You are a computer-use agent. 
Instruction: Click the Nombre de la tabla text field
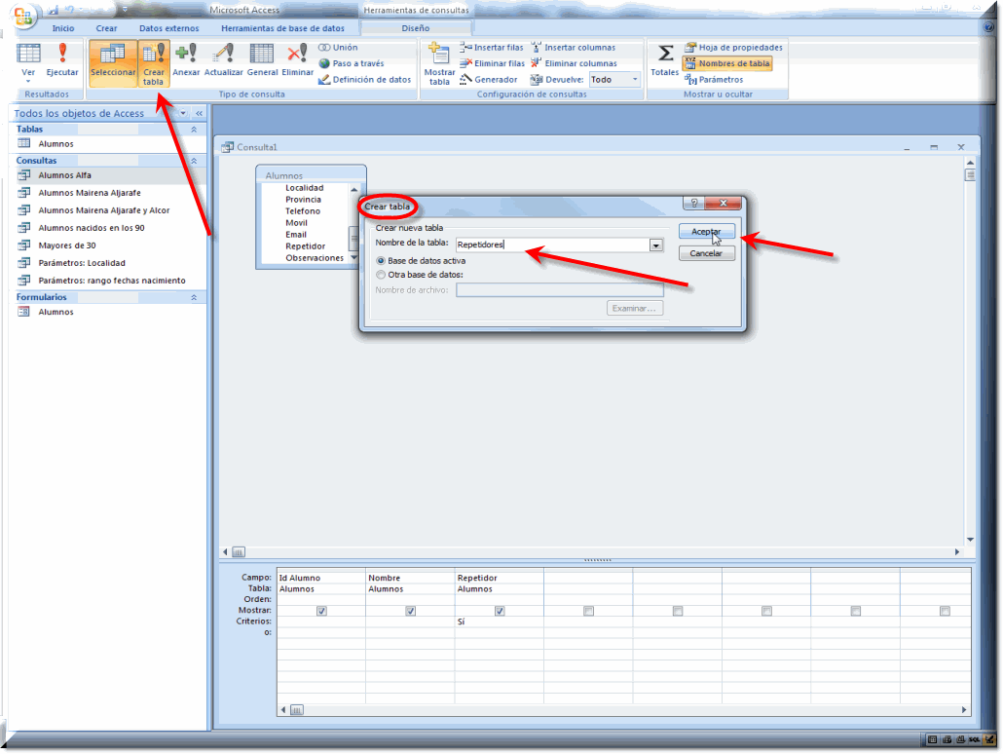(553, 245)
